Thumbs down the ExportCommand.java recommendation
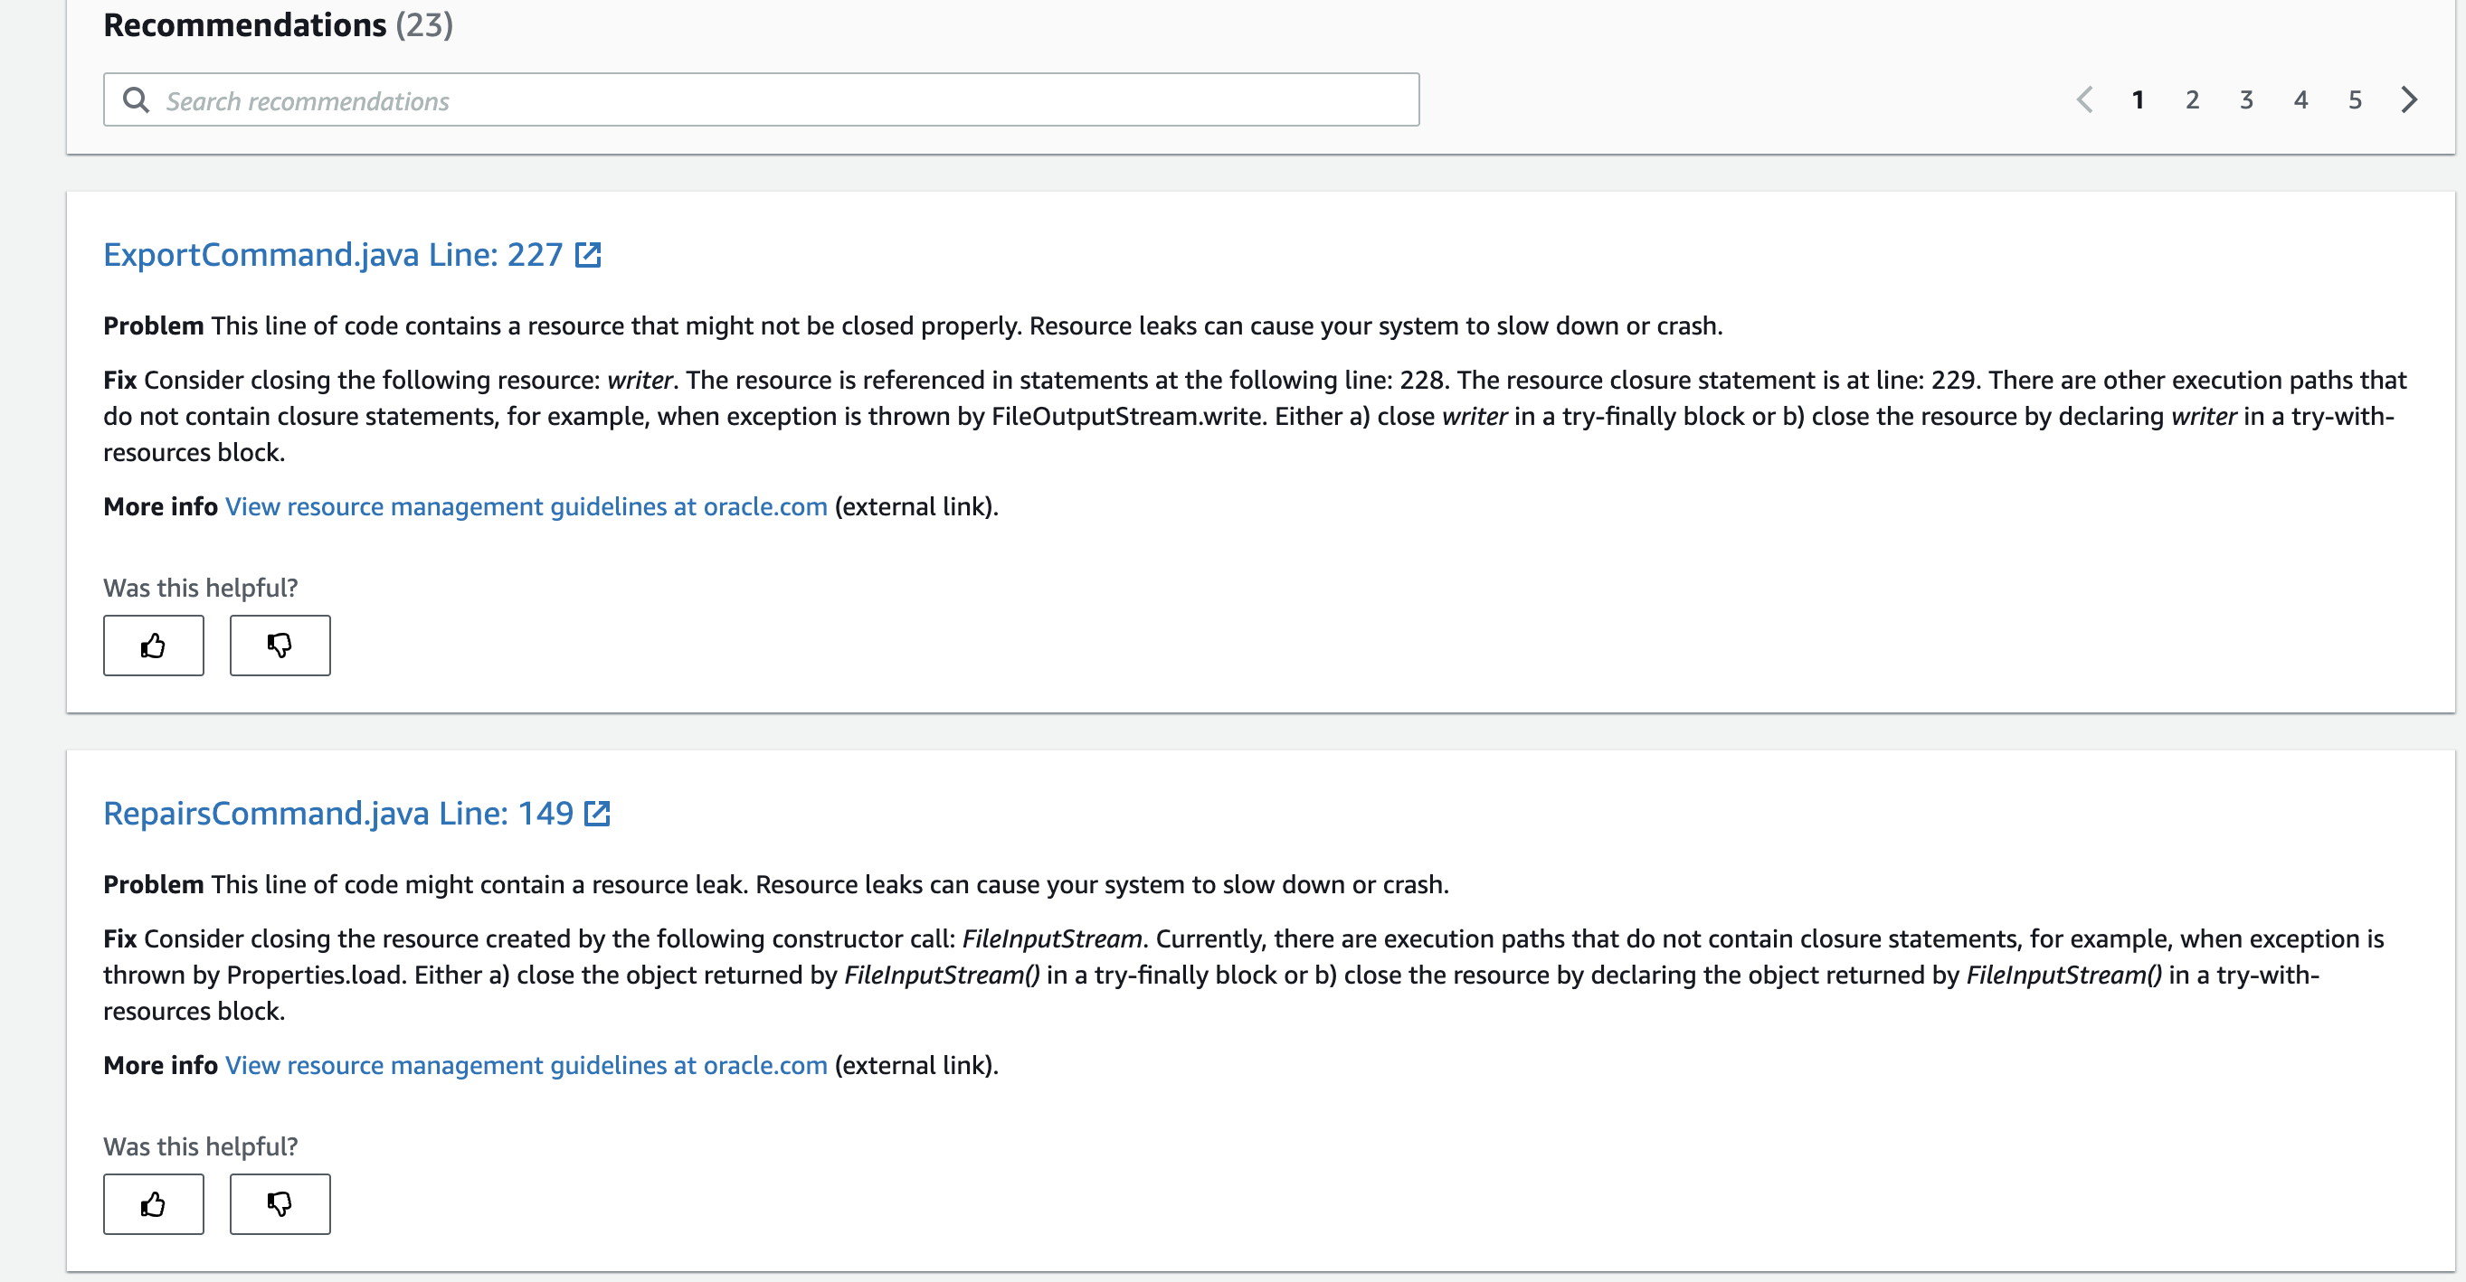2466x1282 pixels. click(280, 646)
